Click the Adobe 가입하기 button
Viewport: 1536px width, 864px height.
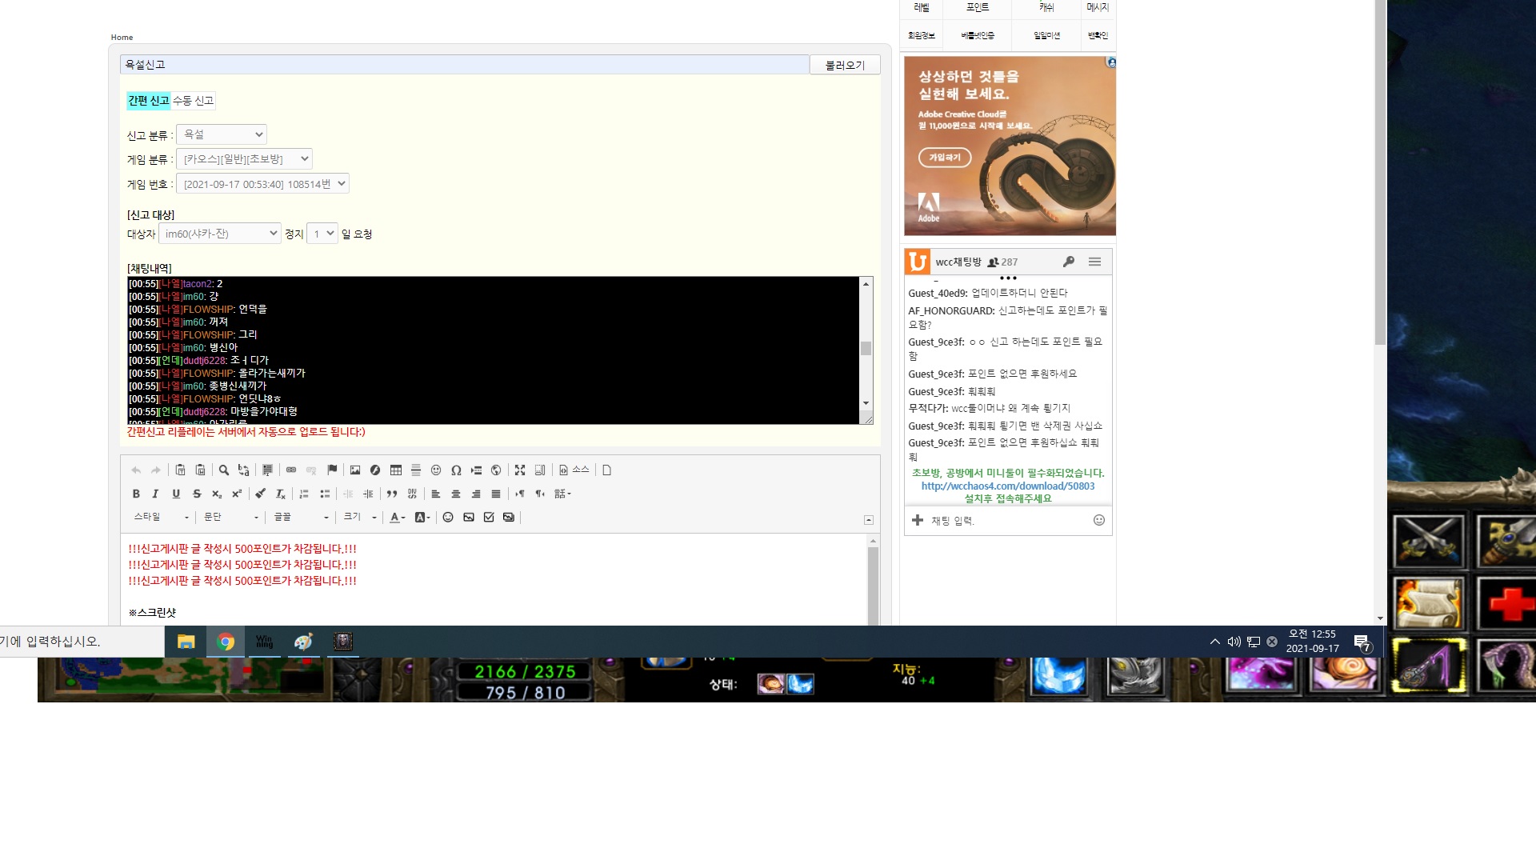point(945,158)
